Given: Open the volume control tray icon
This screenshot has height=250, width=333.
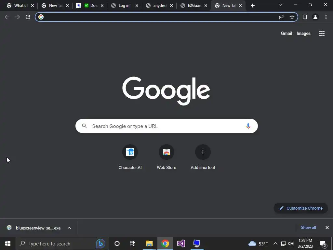Looking at the screenshot, I should 291,243.
